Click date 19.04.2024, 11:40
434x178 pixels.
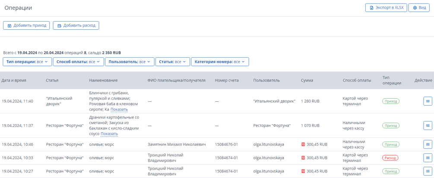point(17,101)
